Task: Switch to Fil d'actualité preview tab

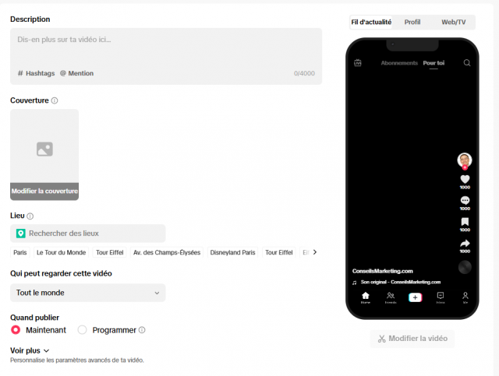Action: 371,23
